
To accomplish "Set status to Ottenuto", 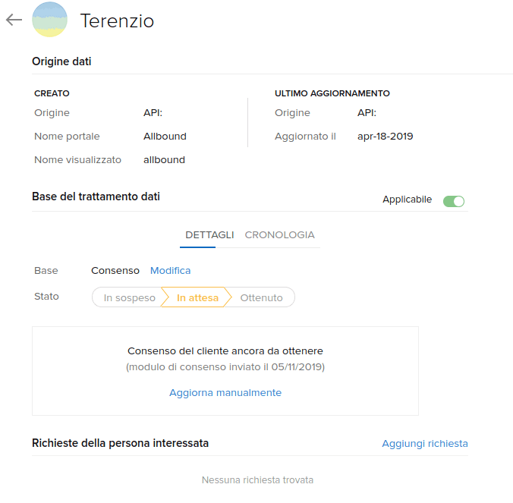I will (261, 298).
